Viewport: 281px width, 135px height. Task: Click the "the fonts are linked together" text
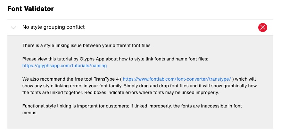click(x=50, y=92)
